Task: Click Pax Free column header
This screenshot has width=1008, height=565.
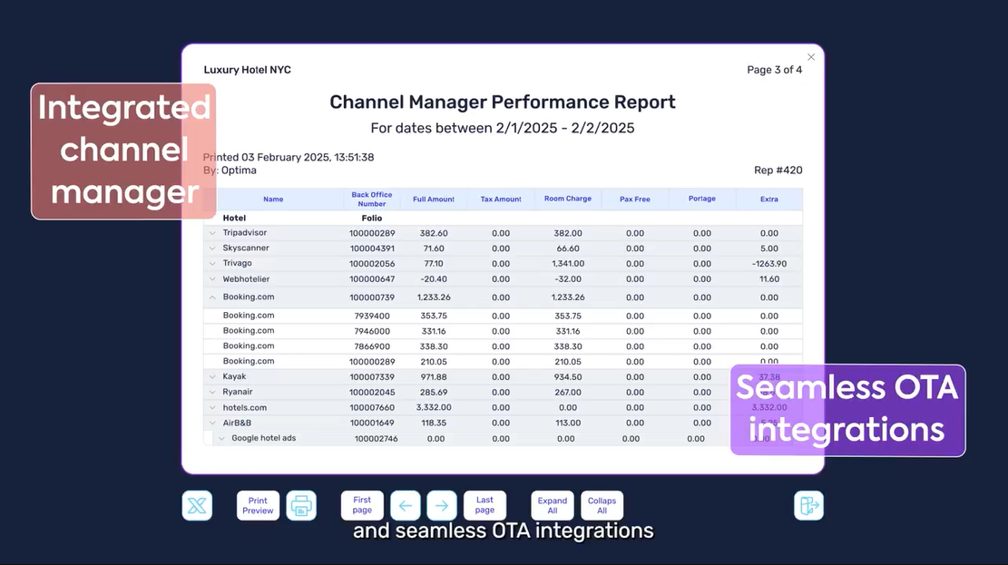Action: click(x=634, y=200)
